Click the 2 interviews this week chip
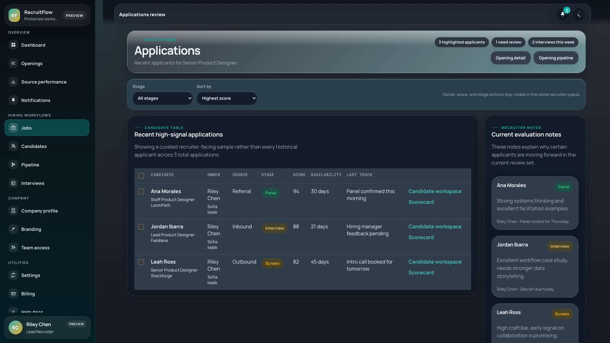 (x=553, y=42)
